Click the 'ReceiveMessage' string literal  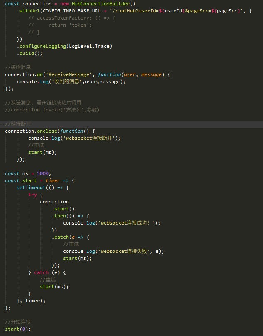(x=69, y=74)
